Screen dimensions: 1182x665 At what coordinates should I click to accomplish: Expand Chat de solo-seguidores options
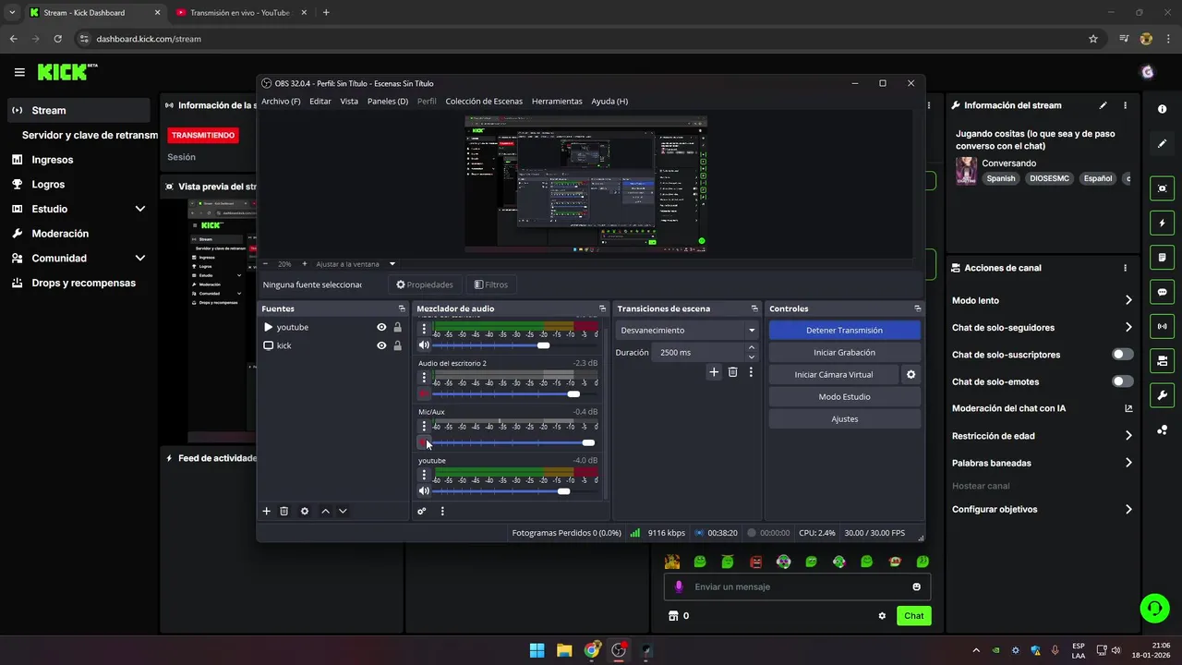1128,327
